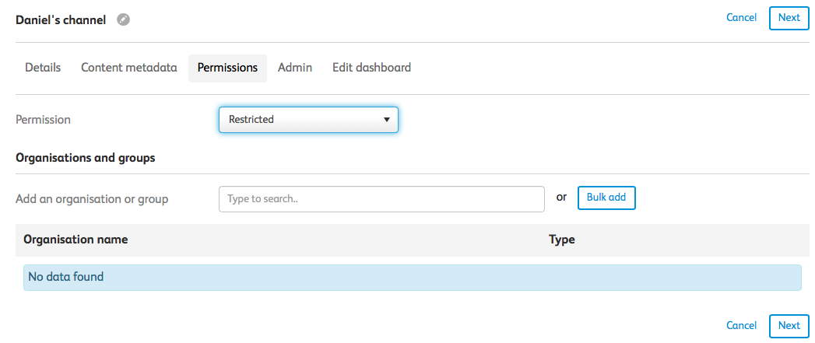Click the bottom Cancel link
815x343 pixels.
pyautogui.click(x=741, y=325)
